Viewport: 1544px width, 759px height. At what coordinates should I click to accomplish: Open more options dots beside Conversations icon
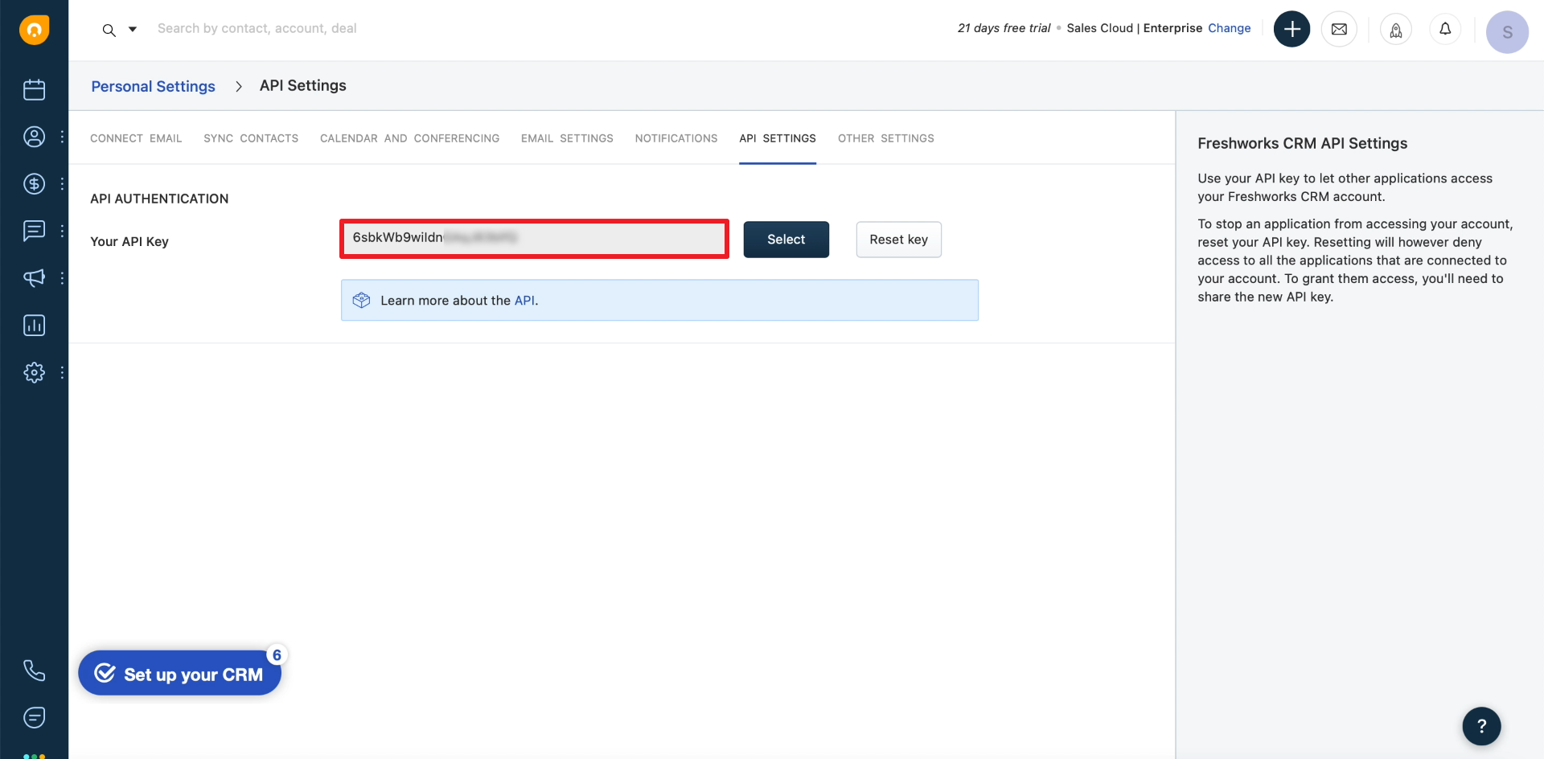click(x=62, y=231)
